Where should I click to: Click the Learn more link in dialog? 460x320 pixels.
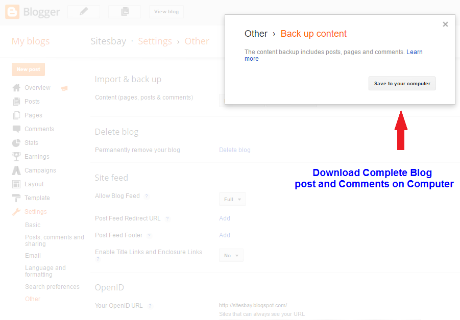(414, 52)
